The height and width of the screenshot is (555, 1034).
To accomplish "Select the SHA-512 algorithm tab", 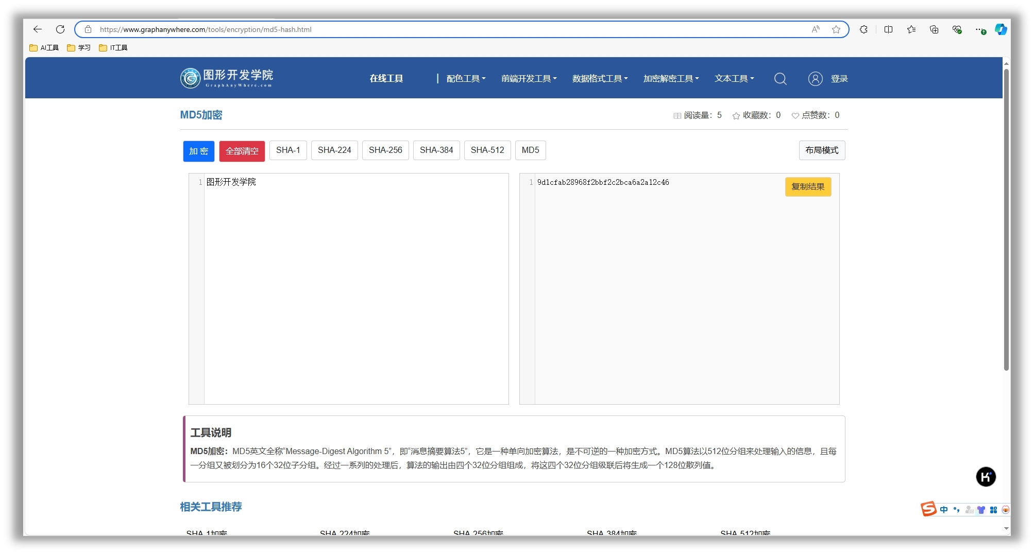I will coord(487,150).
